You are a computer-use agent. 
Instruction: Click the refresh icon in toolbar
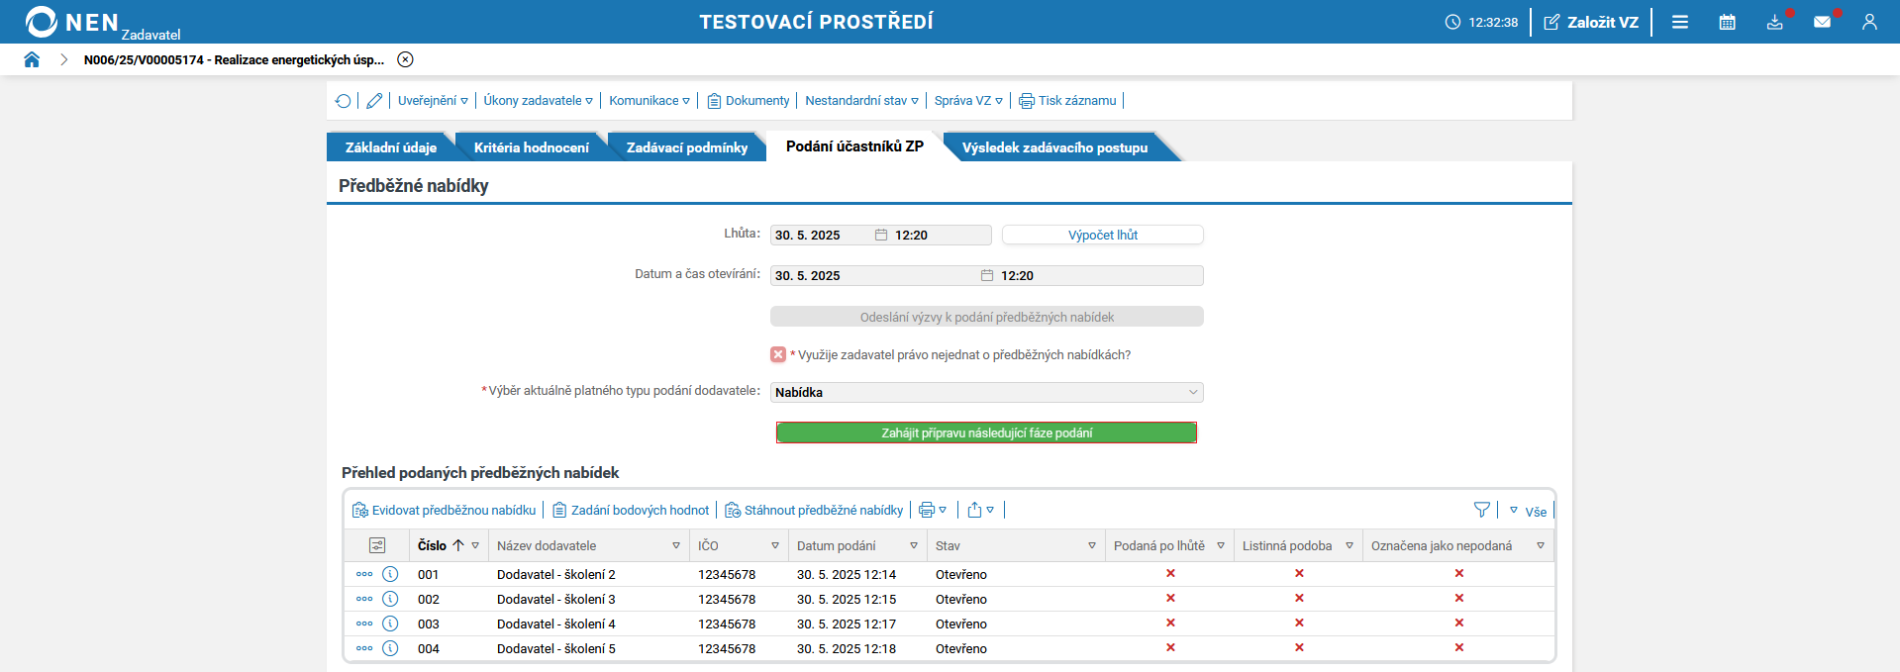344,101
